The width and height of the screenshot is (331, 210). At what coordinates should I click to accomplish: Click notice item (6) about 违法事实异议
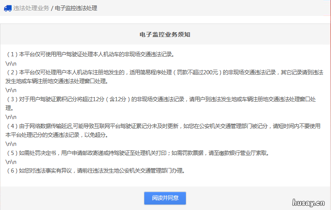[x=95, y=171]
